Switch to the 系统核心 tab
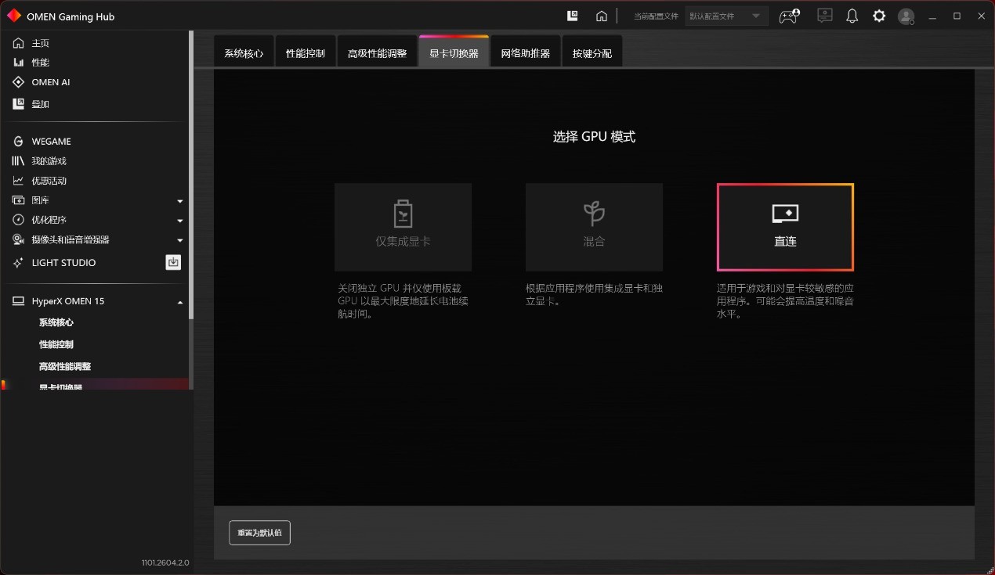The width and height of the screenshot is (995, 575). click(244, 52)
